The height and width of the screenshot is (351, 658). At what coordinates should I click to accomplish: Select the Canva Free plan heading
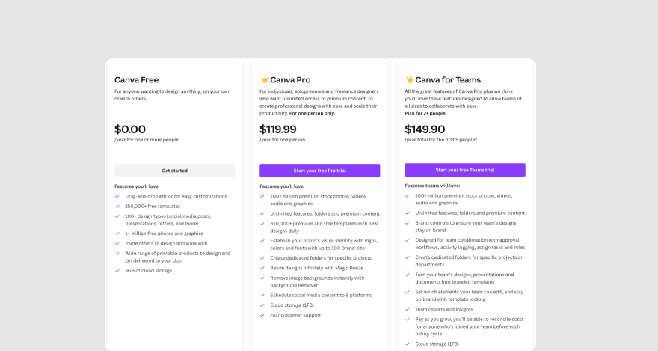(x=136, y=80)
